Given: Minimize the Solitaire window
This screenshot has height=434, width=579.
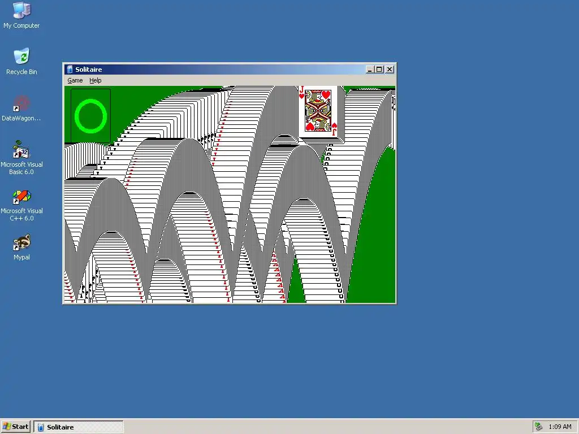Looking at the screenshot, I should point(370,70).
